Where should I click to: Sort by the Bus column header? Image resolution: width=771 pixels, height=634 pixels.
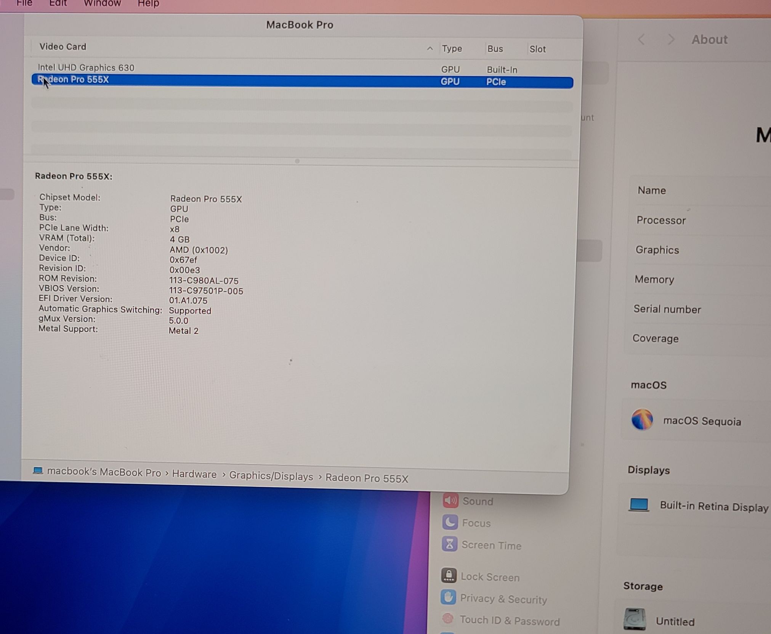point(495,49)
